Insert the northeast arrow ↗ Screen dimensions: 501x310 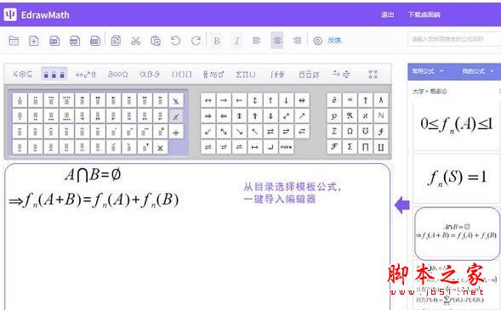coord(302,116)
